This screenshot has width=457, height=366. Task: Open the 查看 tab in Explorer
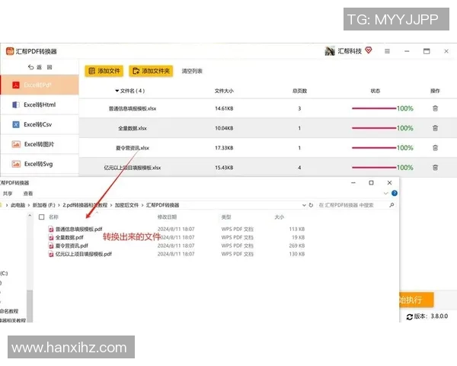coord(28,194)
